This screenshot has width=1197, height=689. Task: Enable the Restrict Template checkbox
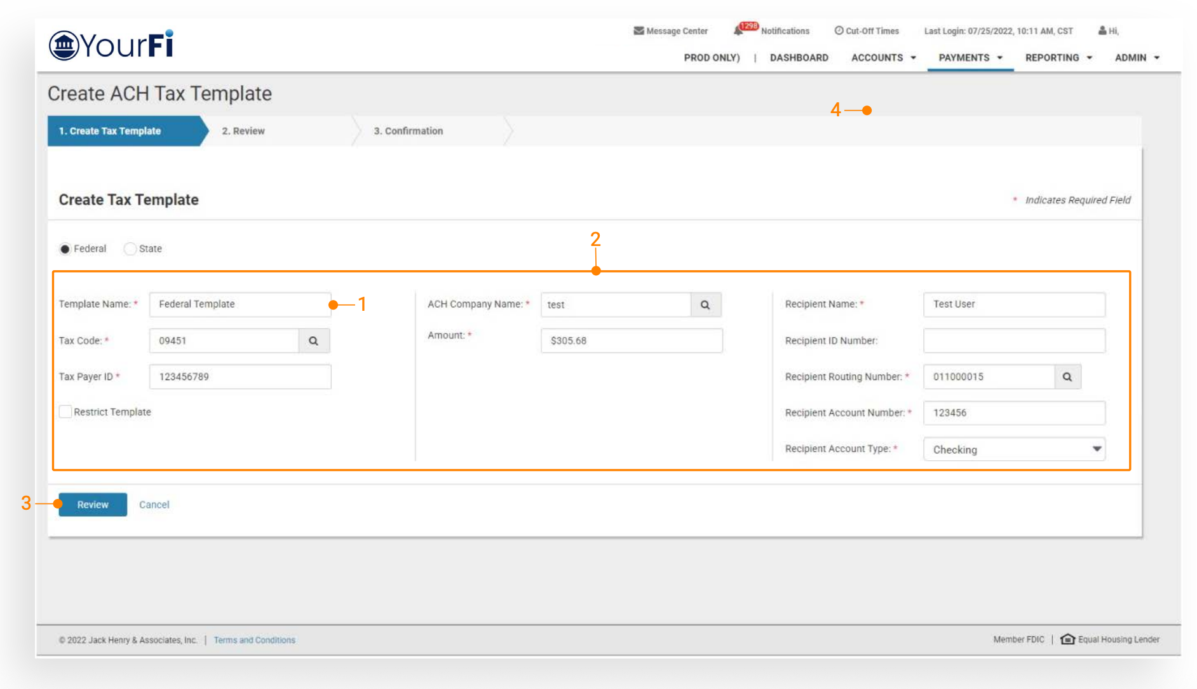65,412
